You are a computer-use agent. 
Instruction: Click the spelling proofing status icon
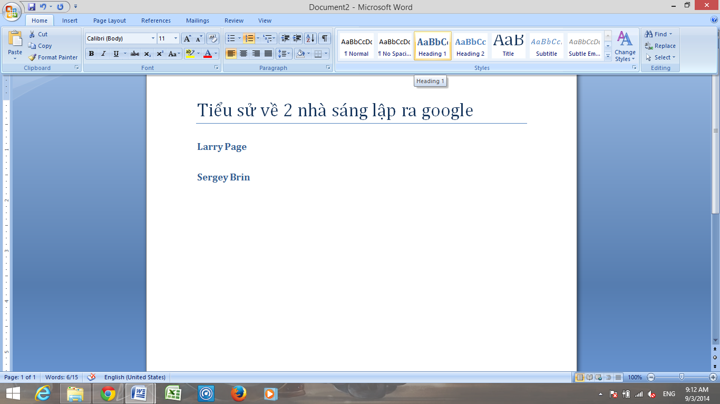91,377
